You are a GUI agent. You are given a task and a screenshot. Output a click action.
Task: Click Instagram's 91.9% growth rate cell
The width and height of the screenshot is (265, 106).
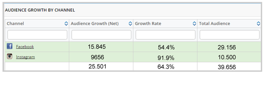coord(165,57)
